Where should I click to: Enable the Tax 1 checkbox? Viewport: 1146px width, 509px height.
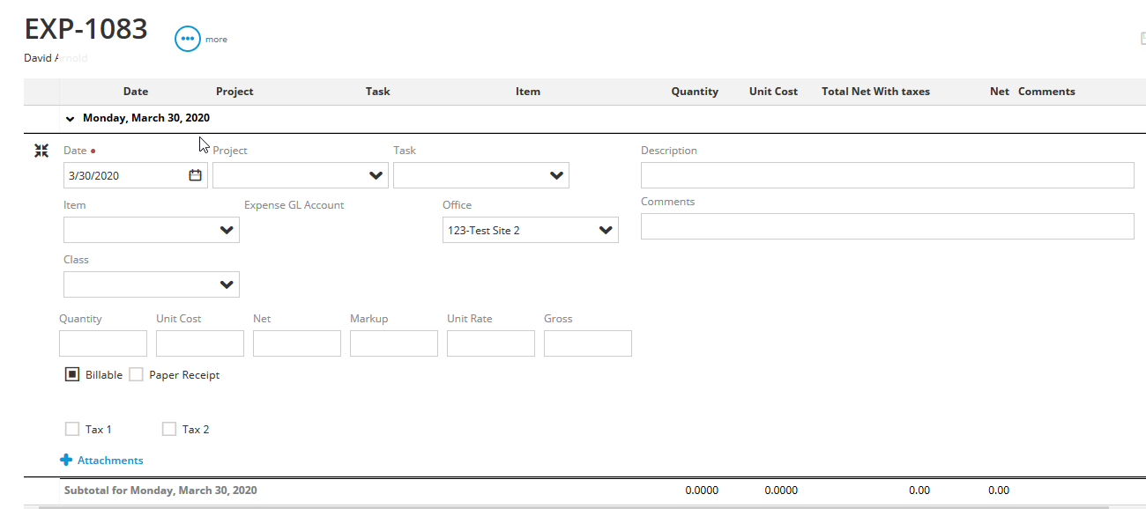tap(72, 429)
